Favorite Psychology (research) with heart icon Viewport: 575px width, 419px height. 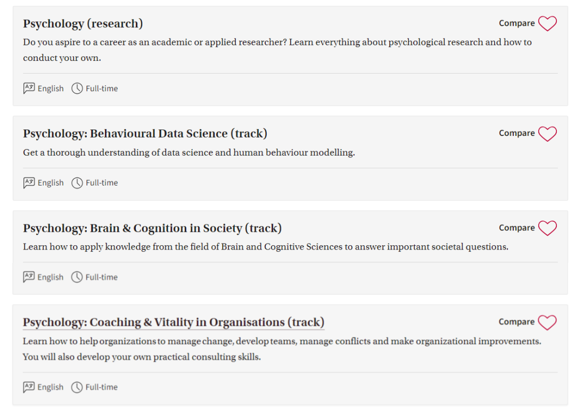point(547,23)
